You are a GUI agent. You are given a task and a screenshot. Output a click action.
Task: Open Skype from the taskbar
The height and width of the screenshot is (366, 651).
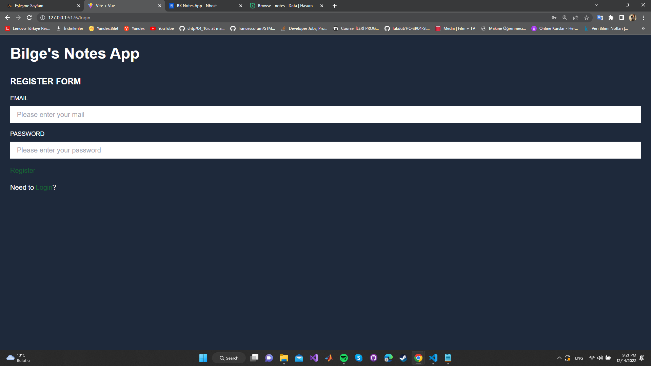pos(359,358)
